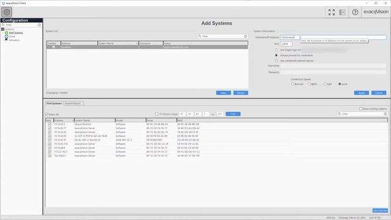
Task: Enable the IP address range checkbox
Action: coord(156,114)
